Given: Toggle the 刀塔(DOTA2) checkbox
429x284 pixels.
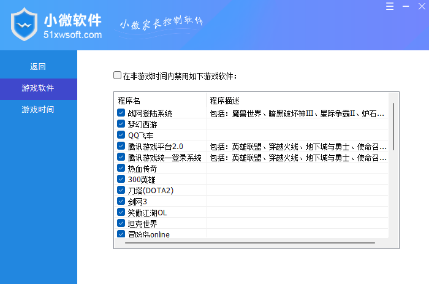Looking at the screenshot, I should point(121,190).
